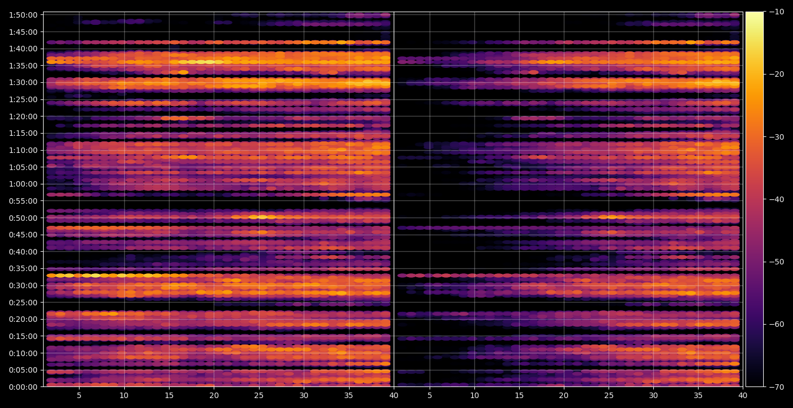Select the 1:40:00 y-axis tick label

pos(23,49)
